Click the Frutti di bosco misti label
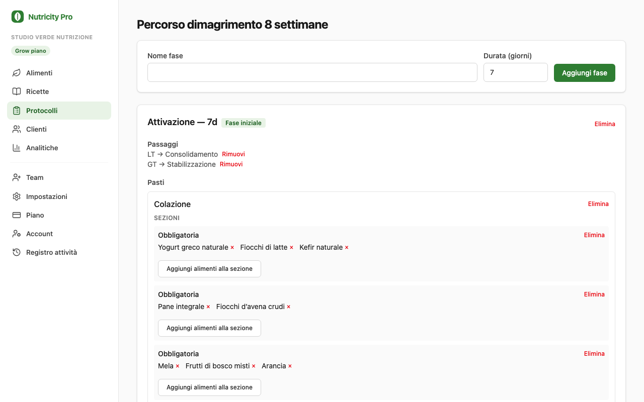Image resolution: width=644 pixels, height=402 pixels. pos(217,366)
